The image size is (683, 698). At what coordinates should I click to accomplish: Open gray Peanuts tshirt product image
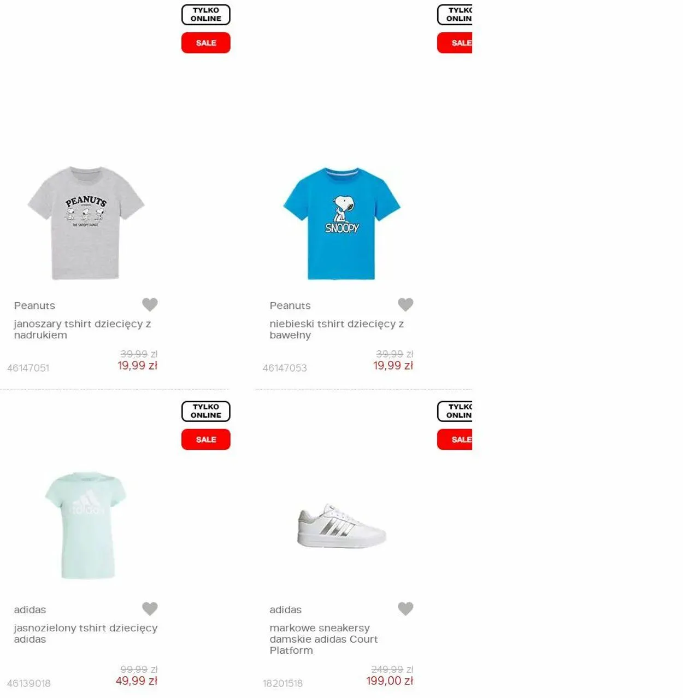(x=86, y=223)
